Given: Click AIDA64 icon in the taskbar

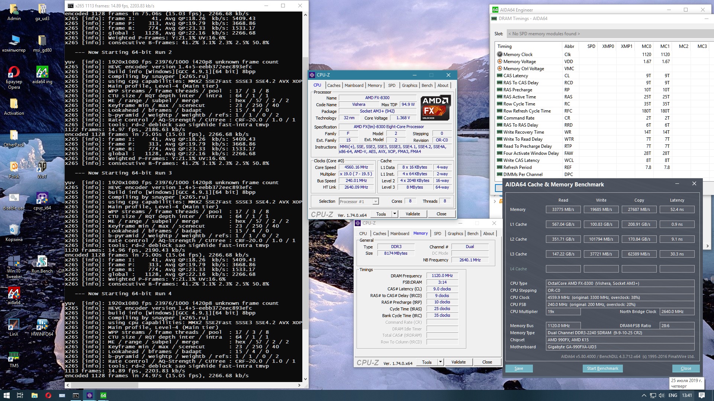Looking at the screenshot, I should coord(103,395).
